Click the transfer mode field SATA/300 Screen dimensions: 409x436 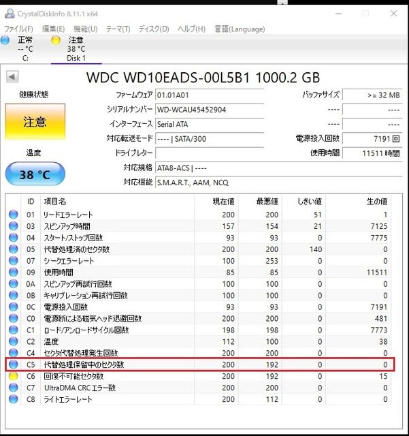210,138
